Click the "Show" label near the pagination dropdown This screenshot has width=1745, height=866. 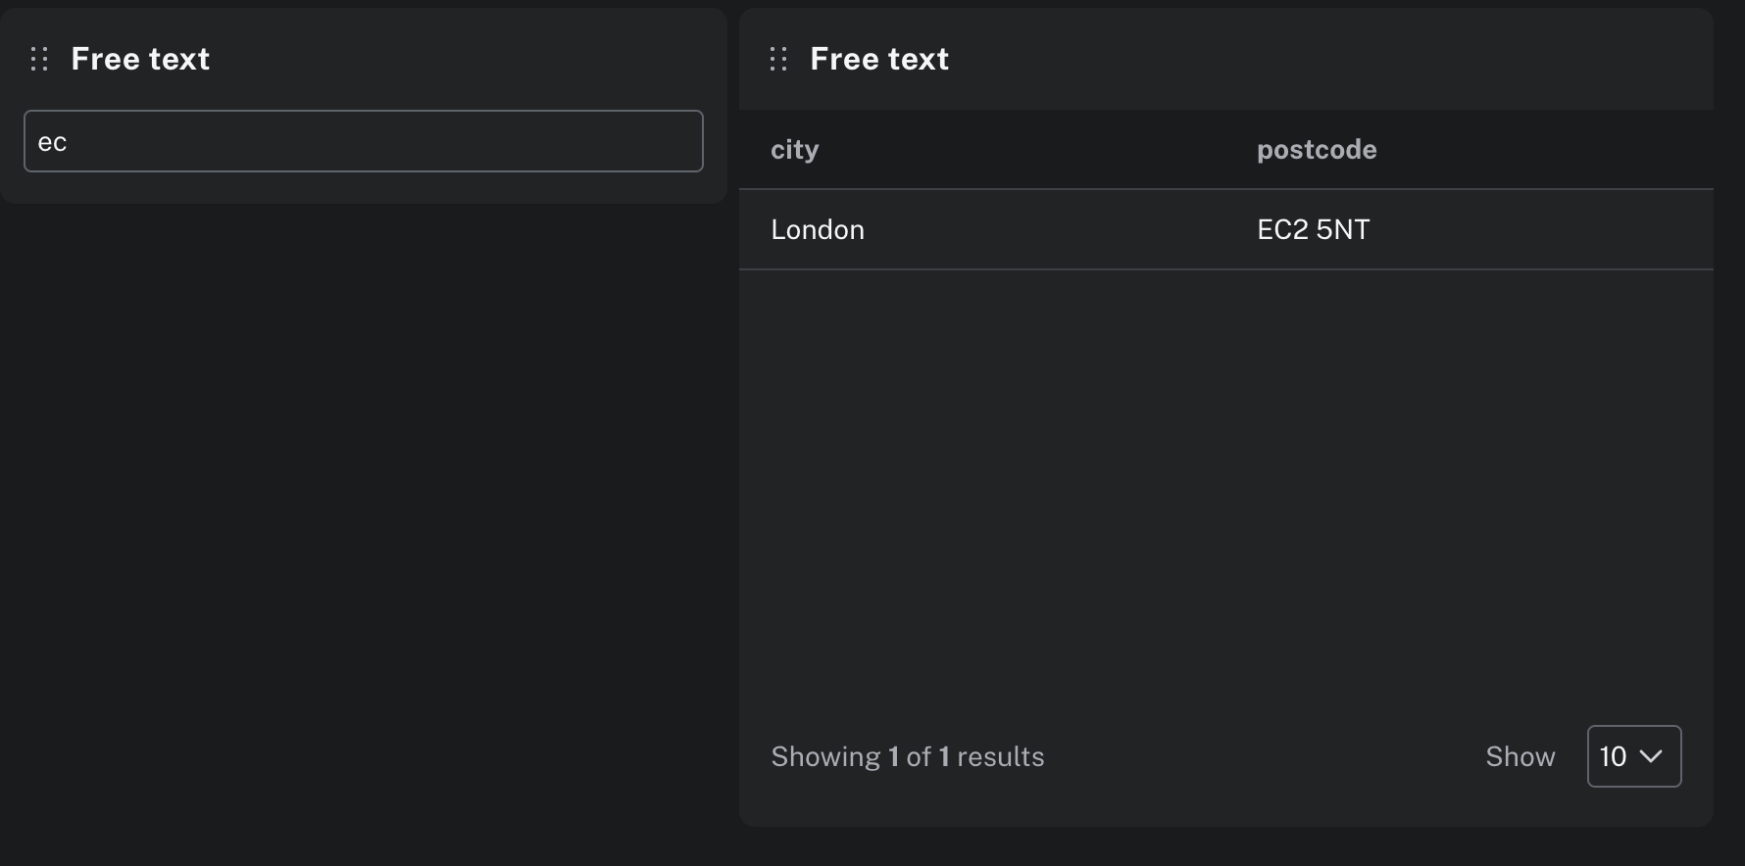click(1520, 756)
